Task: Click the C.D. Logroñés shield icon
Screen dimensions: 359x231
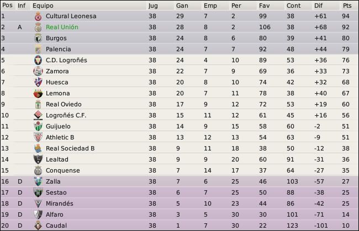Action: [x=38, y=60]
